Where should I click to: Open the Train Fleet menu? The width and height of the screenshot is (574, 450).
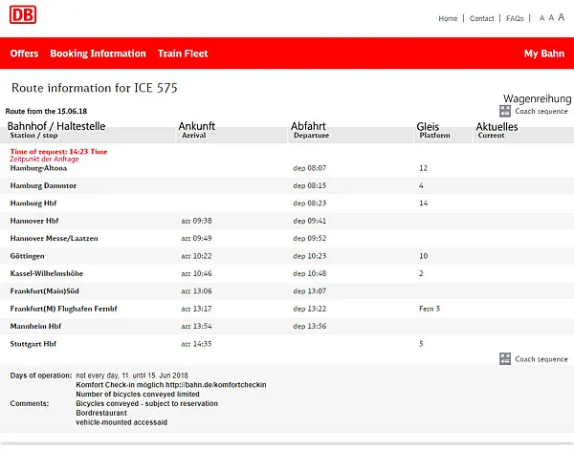tap(183, 54)
